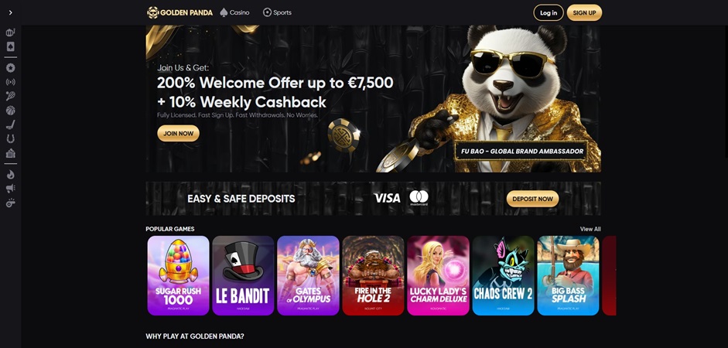Select the tennis racket icon

(x=10, y=96)
